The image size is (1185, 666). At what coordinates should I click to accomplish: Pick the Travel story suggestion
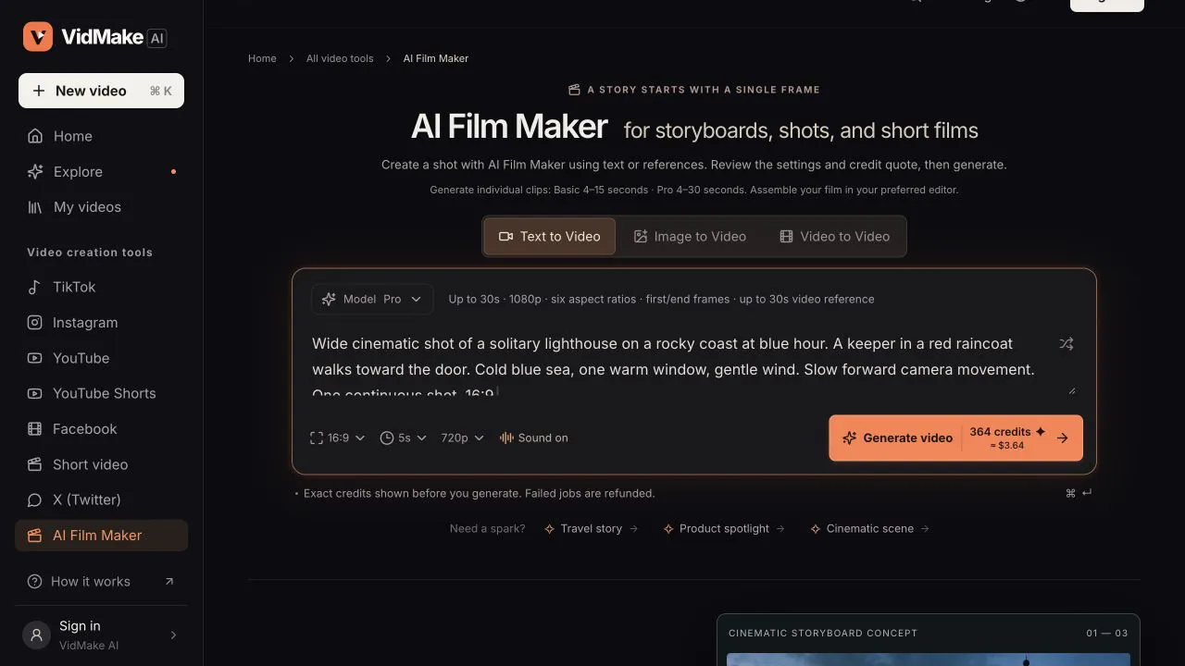tap(592, 528)
